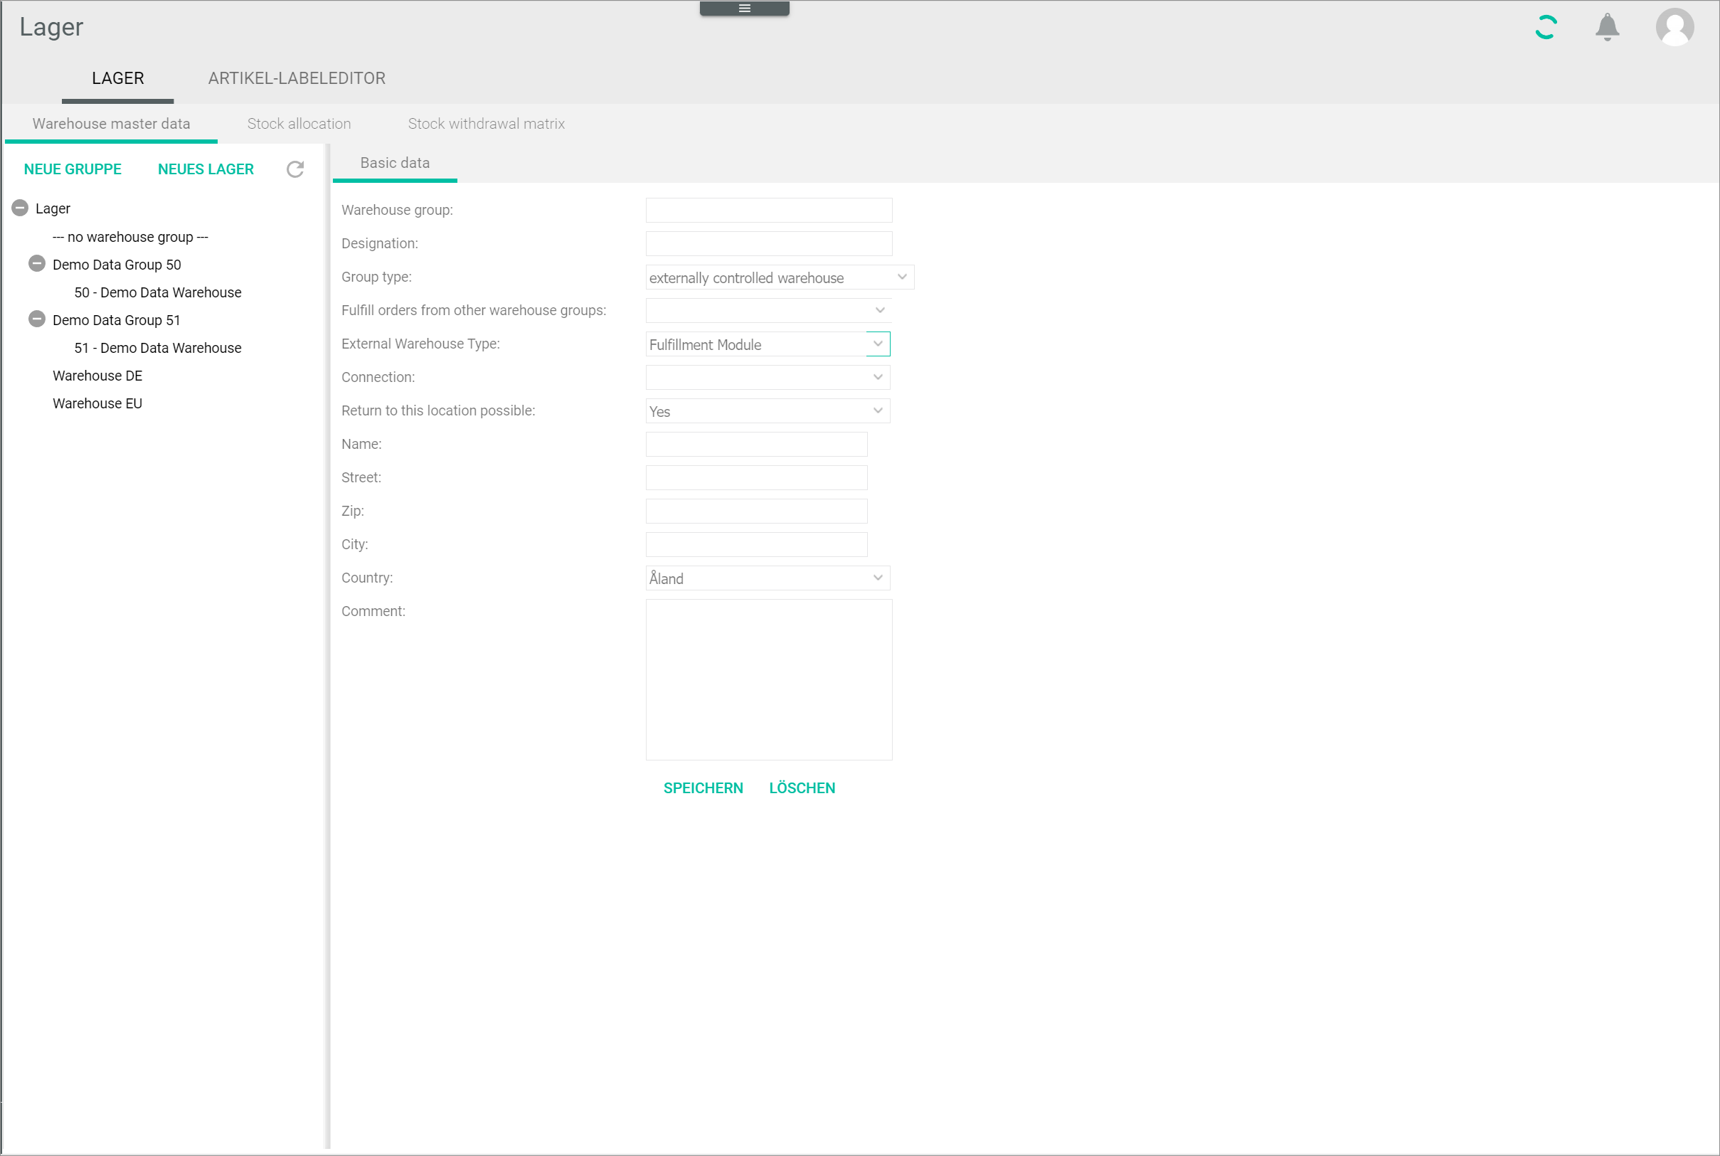This screenshot has height=1156, width=1720.
Task: Open the External Warehouse Type dropdown
Action: click(768, 344)
